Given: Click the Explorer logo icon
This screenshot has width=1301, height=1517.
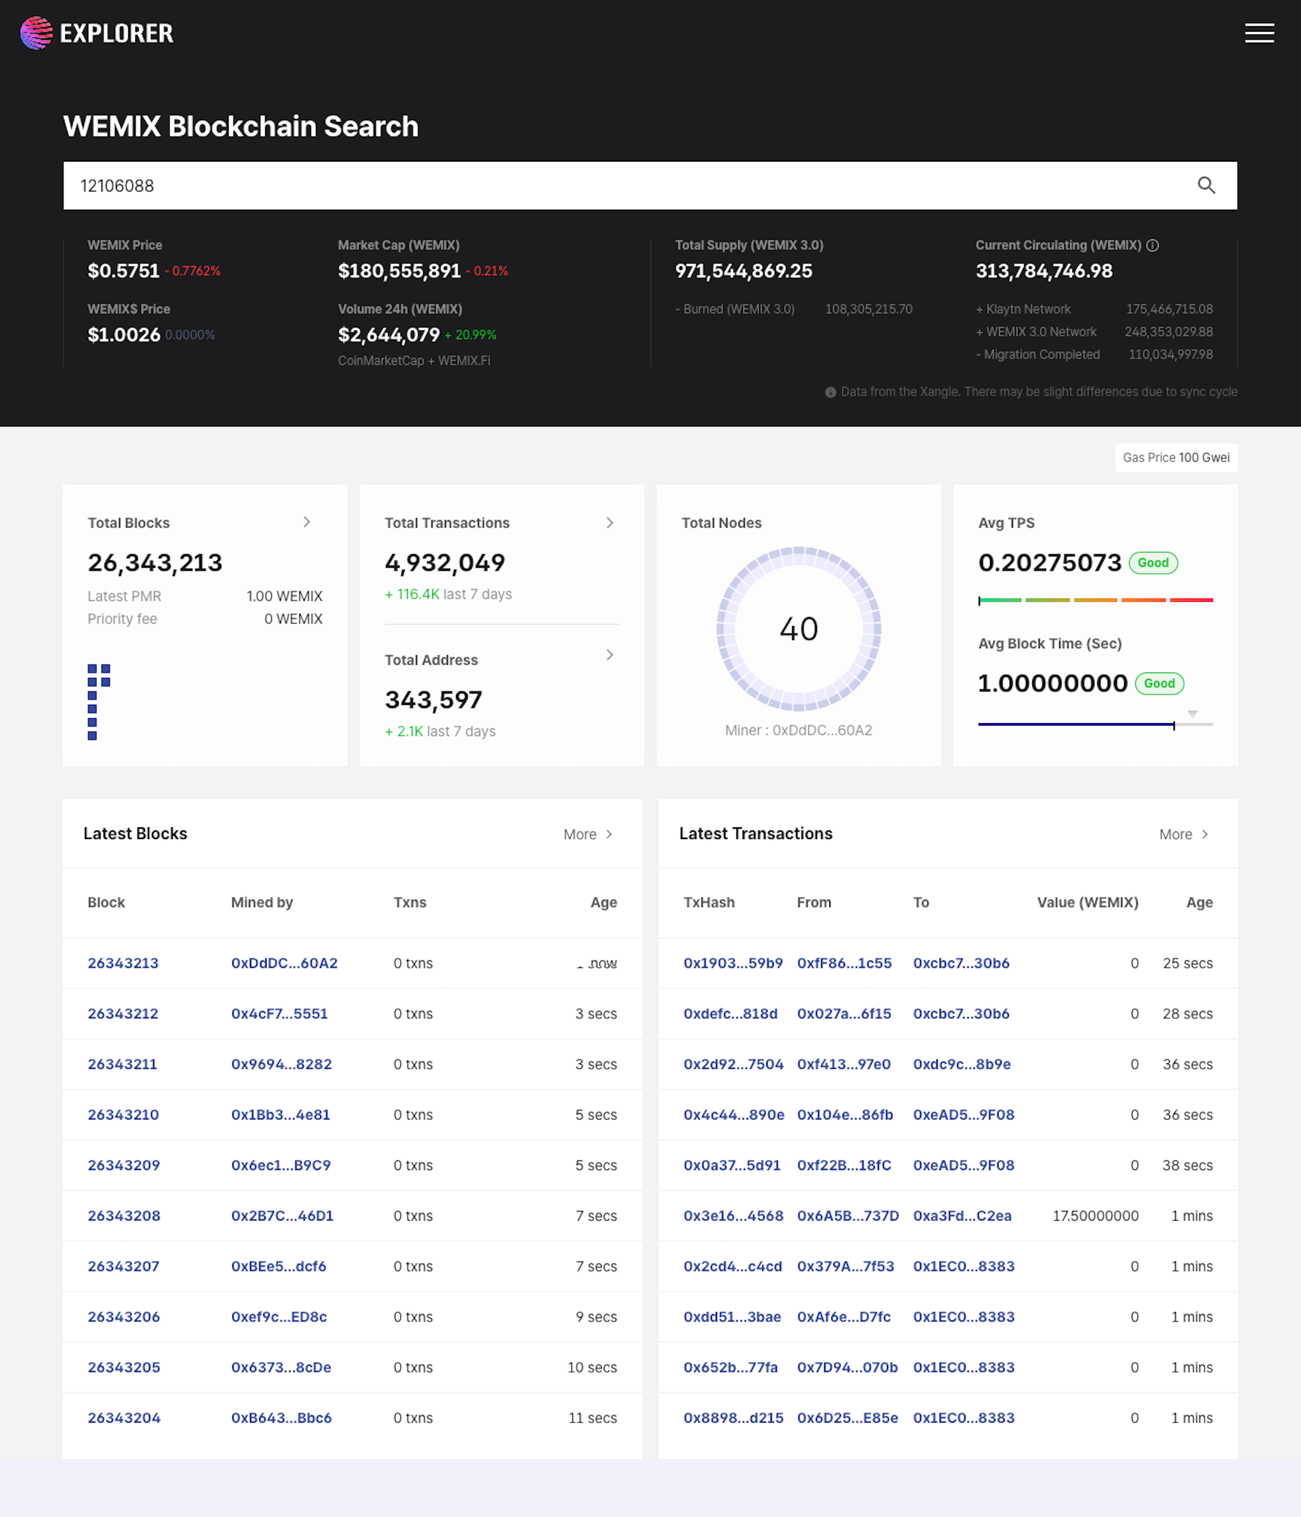Looking at the screenshot, I should 37,33.
